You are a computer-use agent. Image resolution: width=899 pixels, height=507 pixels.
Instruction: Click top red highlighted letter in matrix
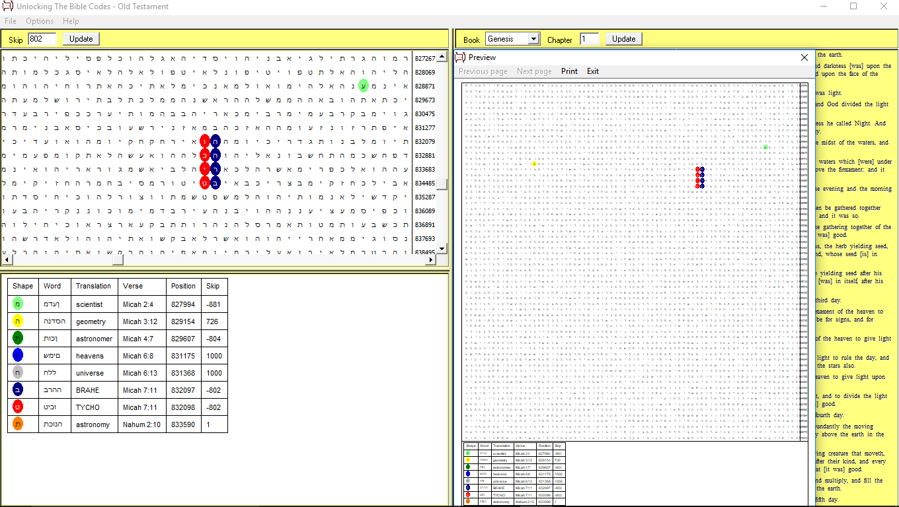coord(205,141)
